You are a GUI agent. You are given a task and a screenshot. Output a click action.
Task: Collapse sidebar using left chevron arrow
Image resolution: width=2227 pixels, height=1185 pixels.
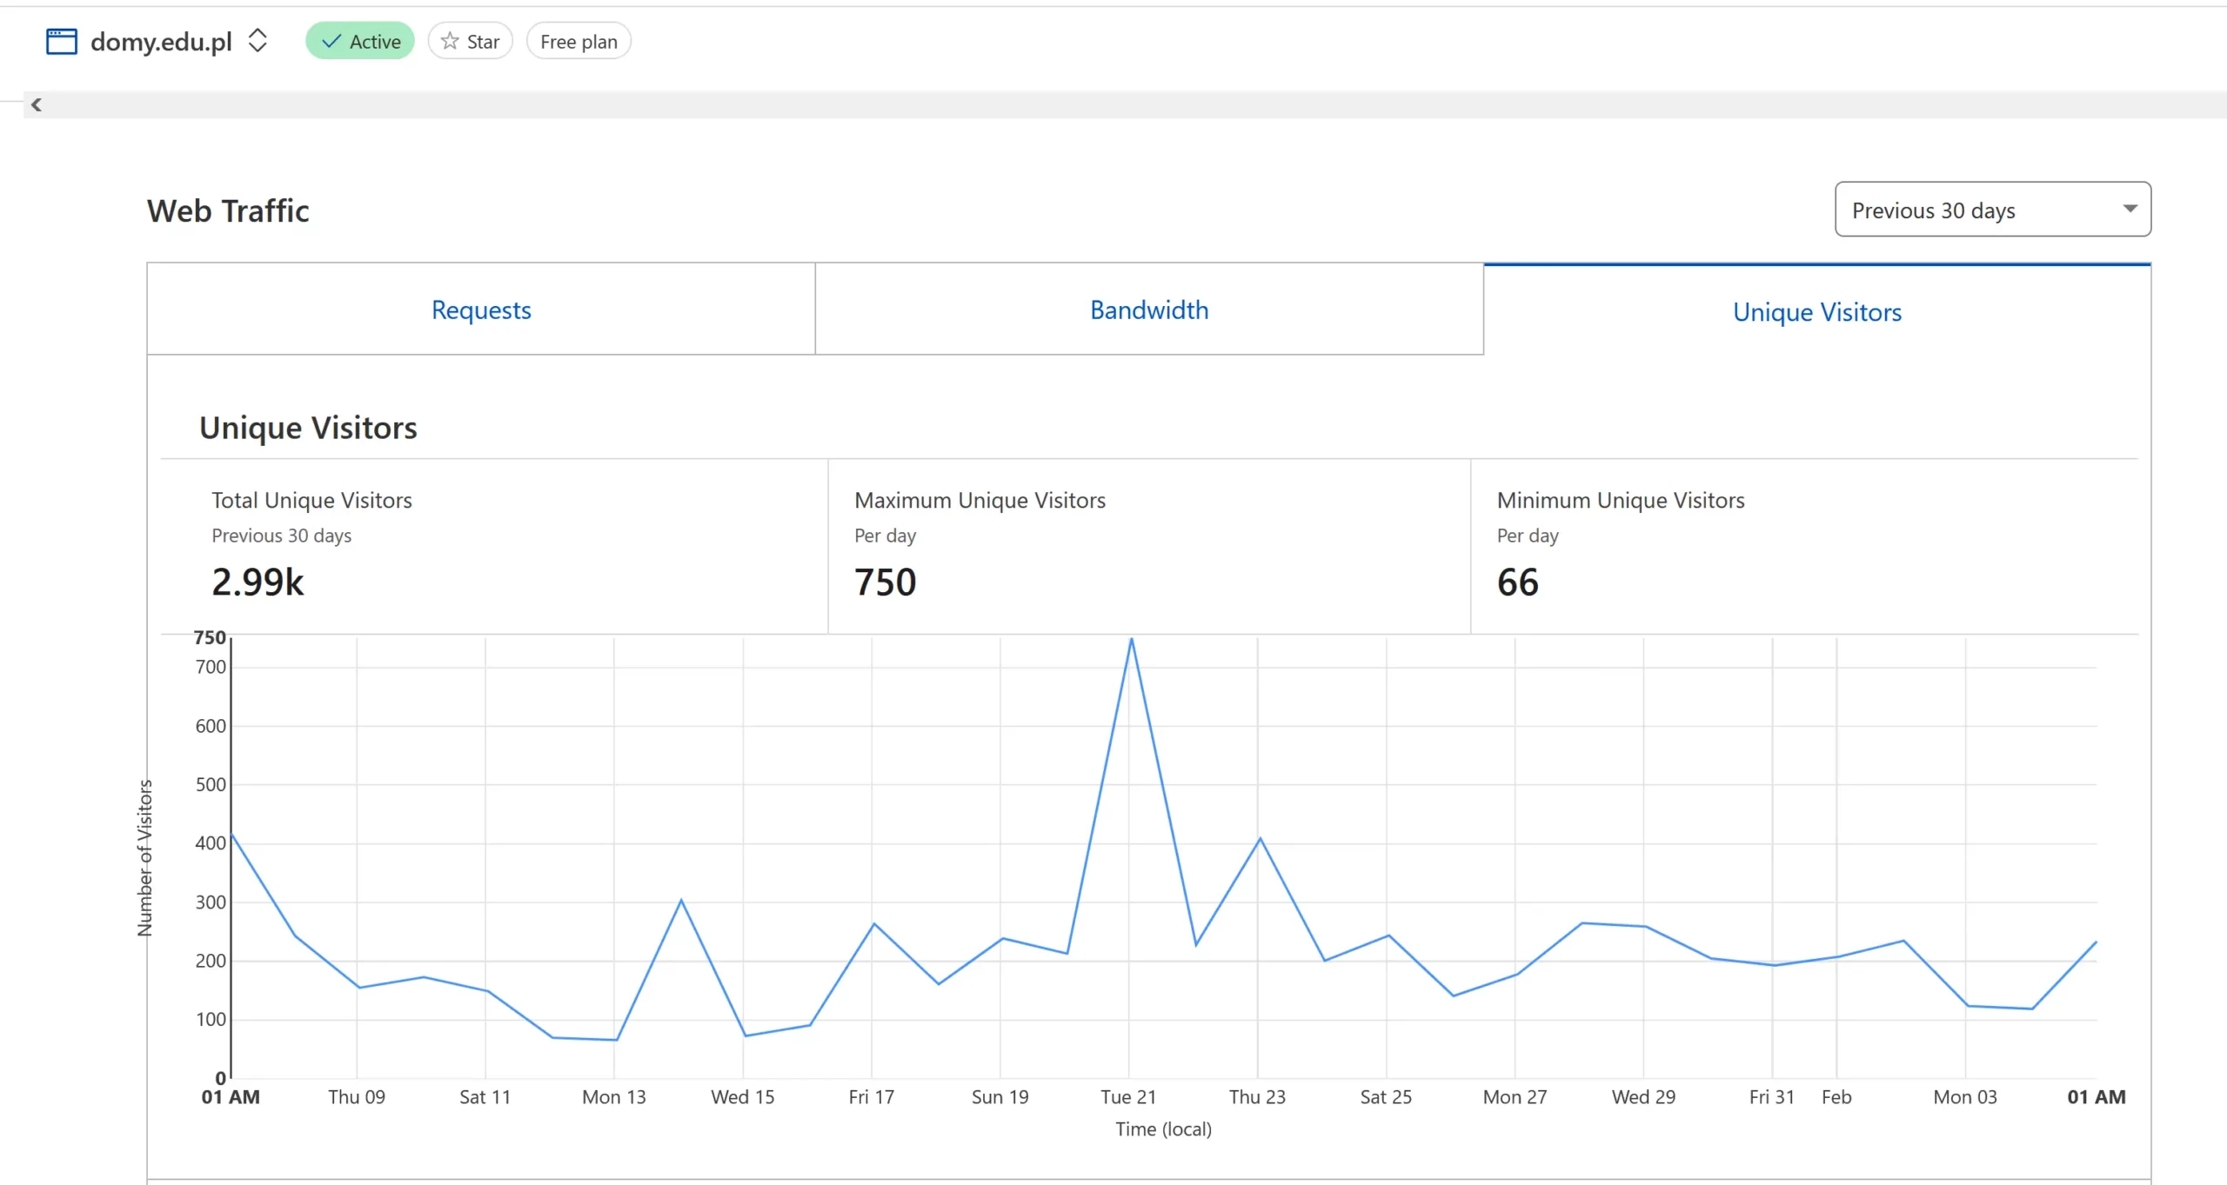(x=37, y=105)
